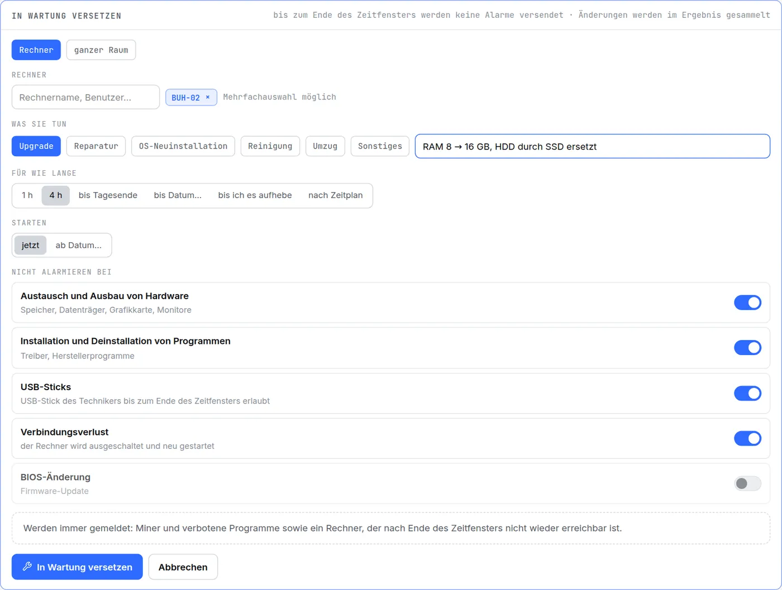Choose the Sonstiges option
This screenshot has width=782, height=590.
[x=380, y=146]
